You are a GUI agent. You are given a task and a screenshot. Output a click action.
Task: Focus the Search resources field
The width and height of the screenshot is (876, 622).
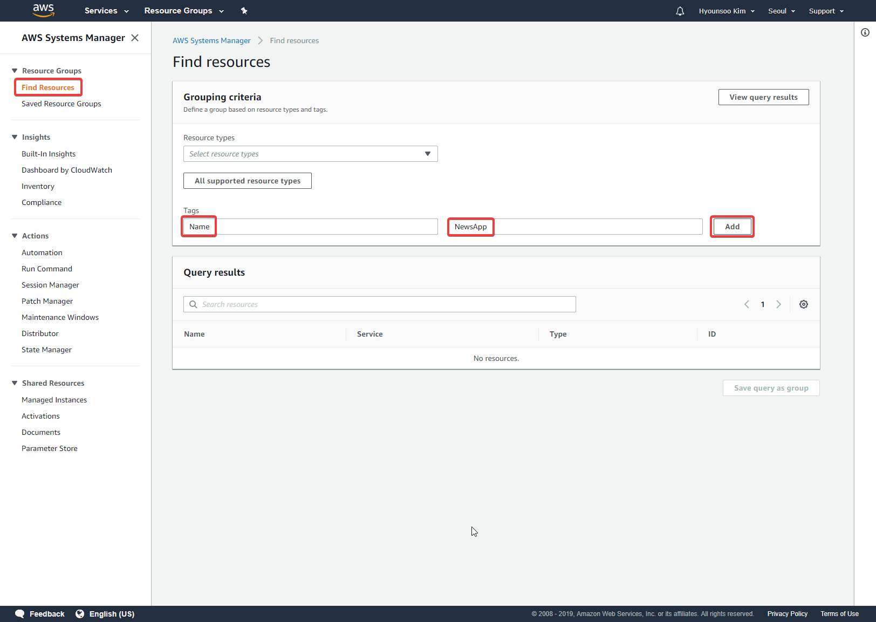click(380, 304)
